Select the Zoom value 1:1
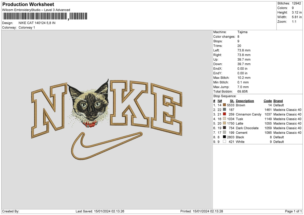 click(294, 22)
